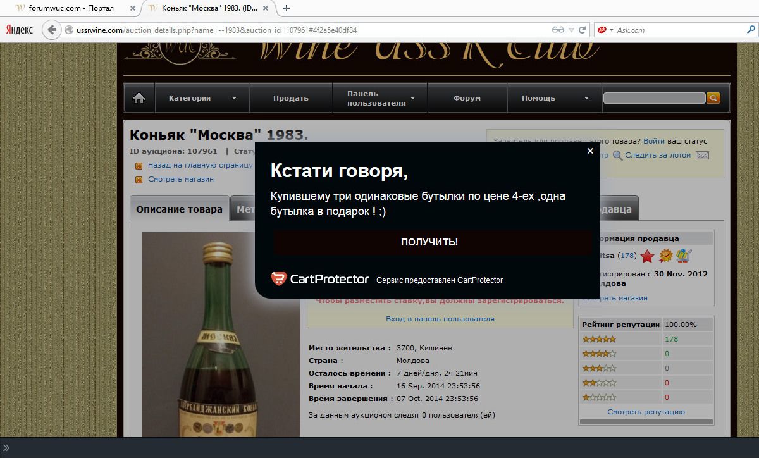Open a new browser tab with plus
The height and width of the screenshot is (458, 759).
coord(287,8)
